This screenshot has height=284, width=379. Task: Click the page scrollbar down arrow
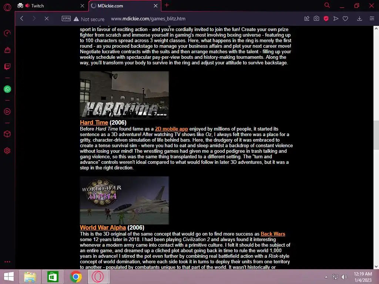click(376, 267)
